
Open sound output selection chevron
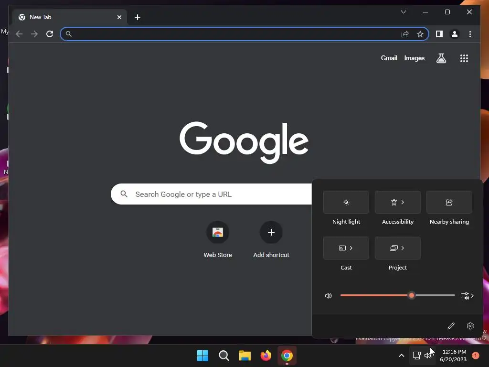click(467, 295)
